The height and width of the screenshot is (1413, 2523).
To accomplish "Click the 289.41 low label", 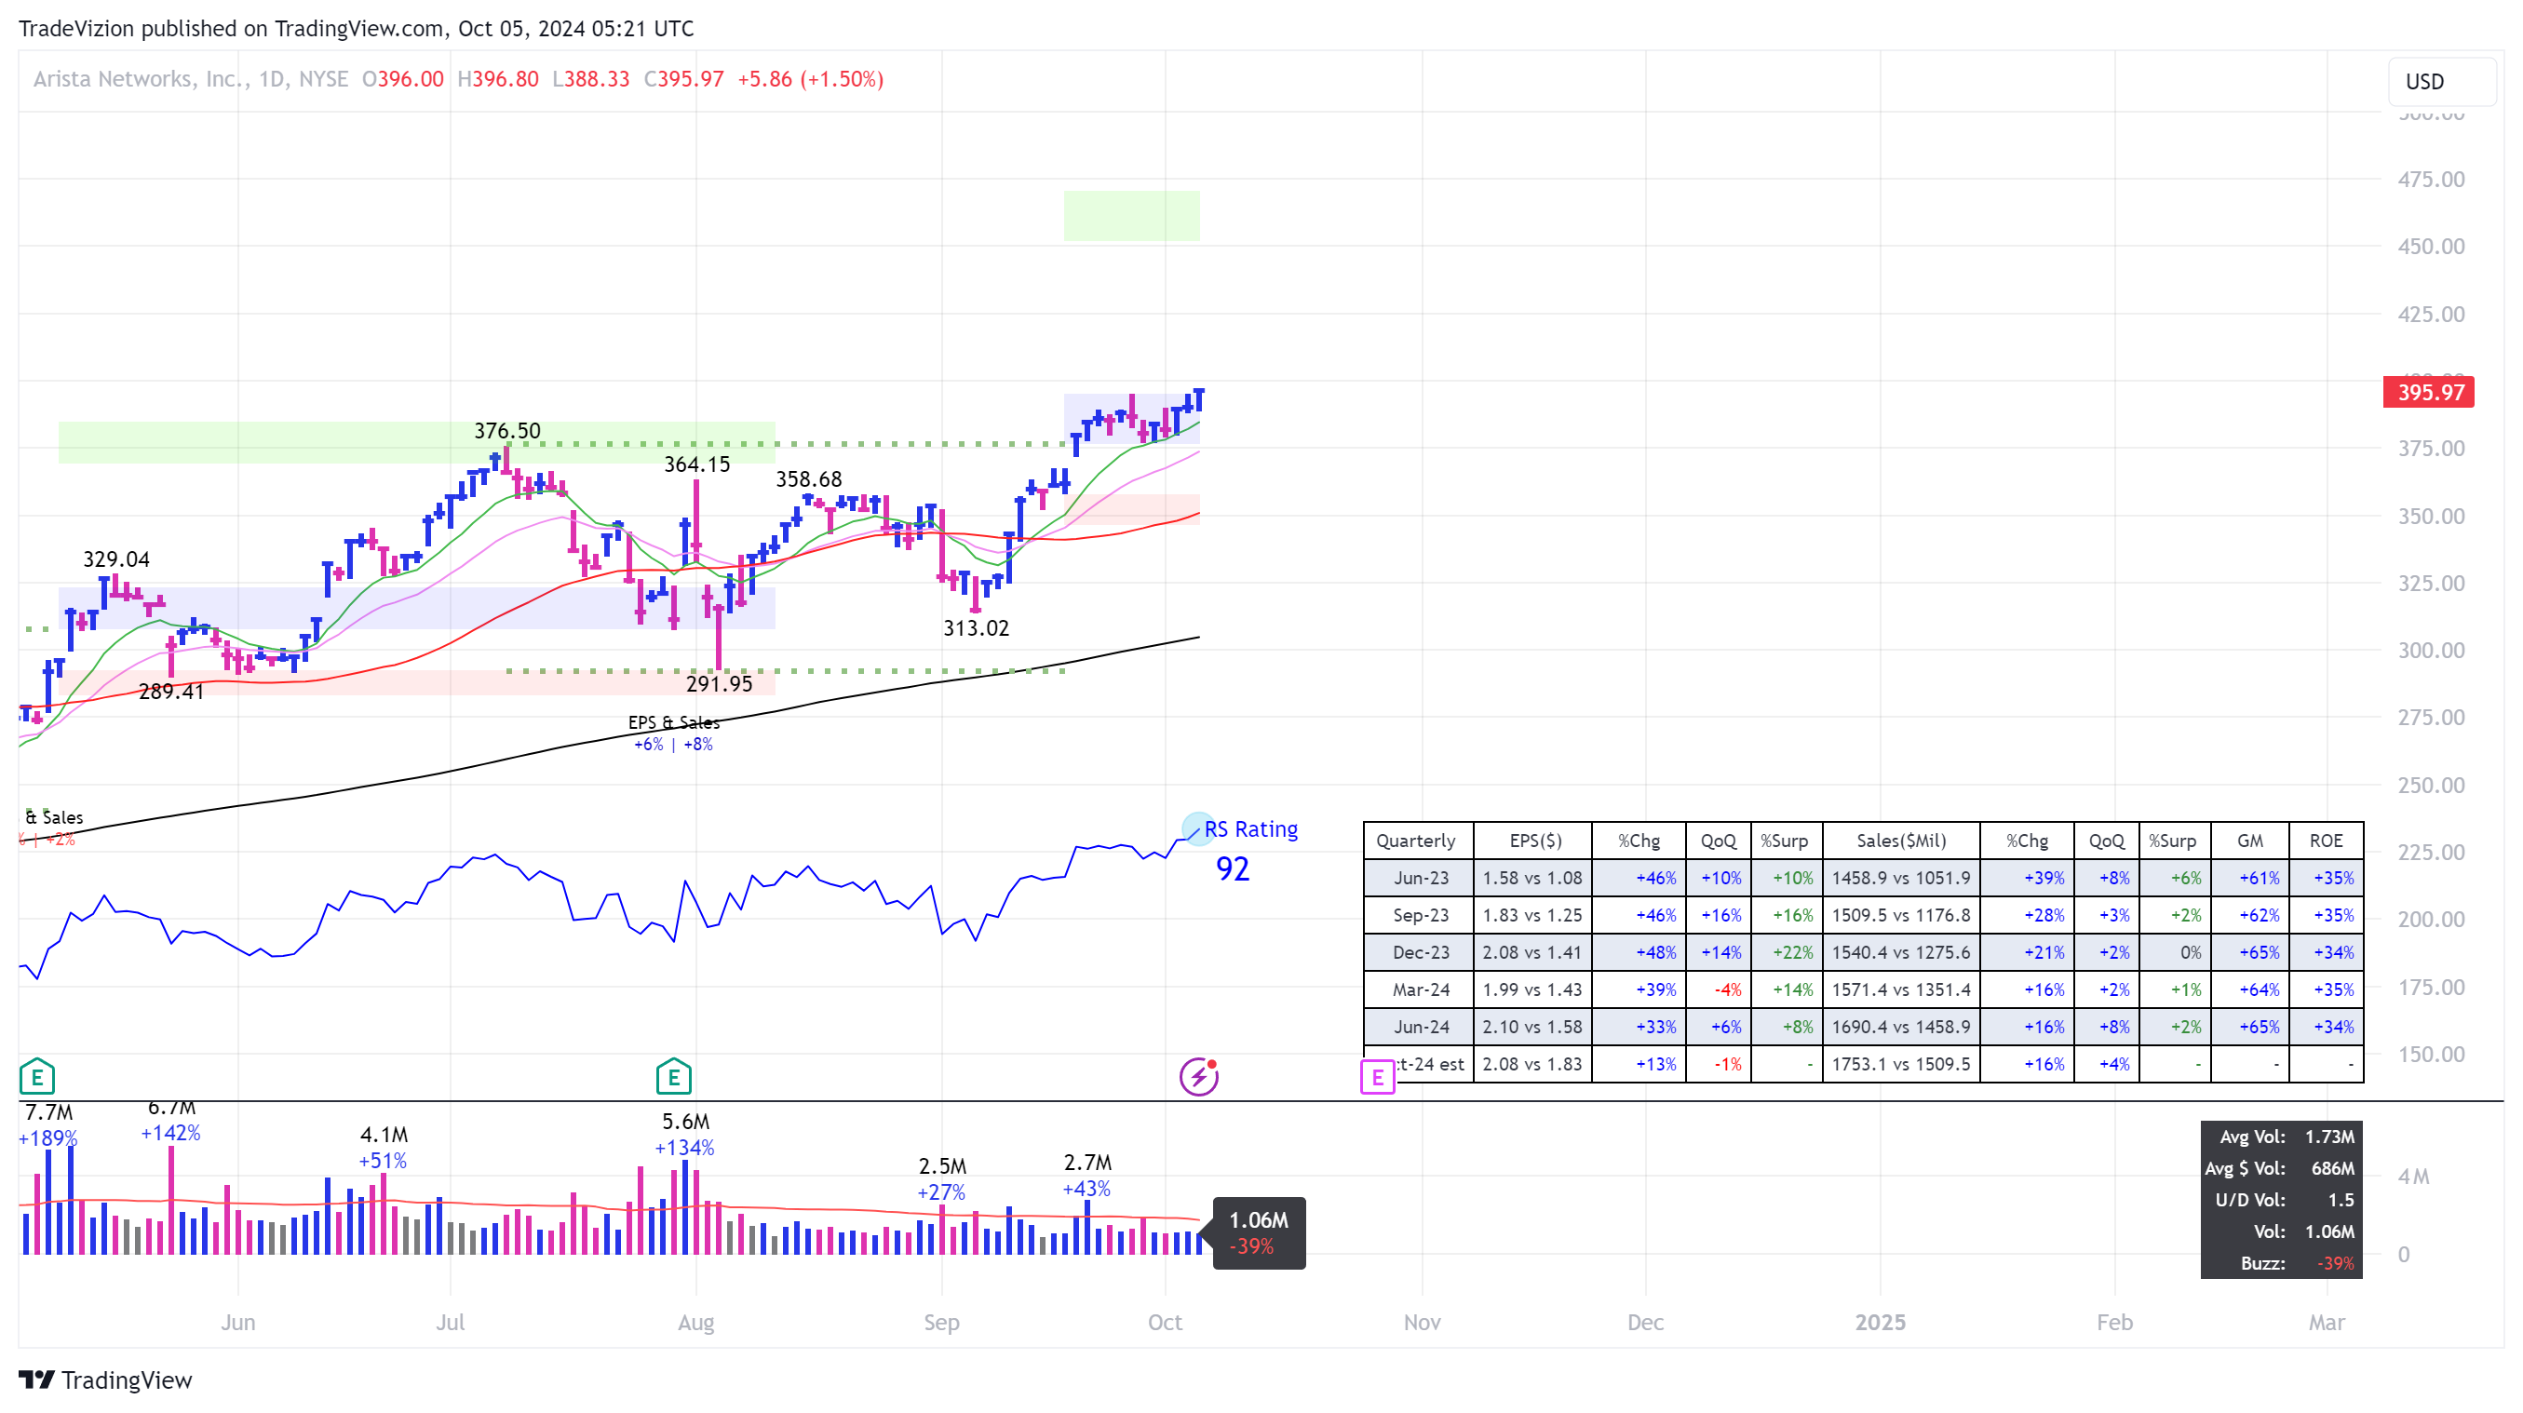I will (170, 692).
